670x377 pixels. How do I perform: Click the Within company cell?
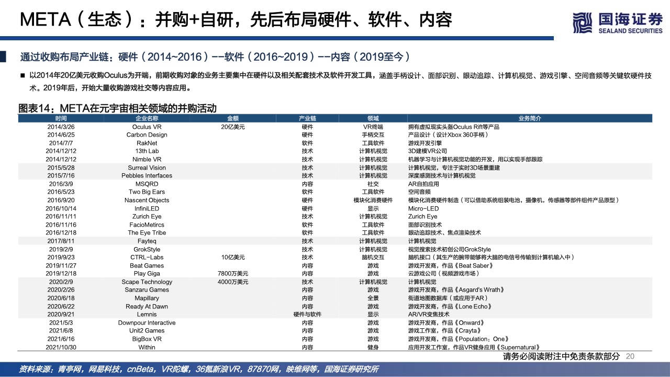click(147, 347)
